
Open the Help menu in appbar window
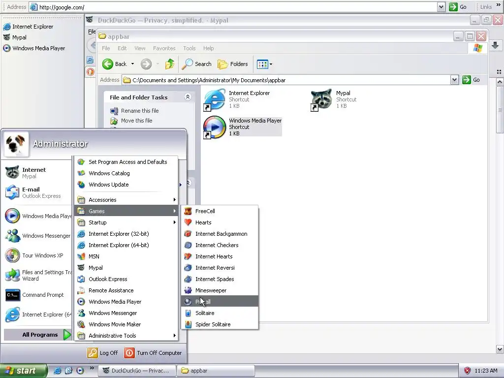(x=208, y=48)
